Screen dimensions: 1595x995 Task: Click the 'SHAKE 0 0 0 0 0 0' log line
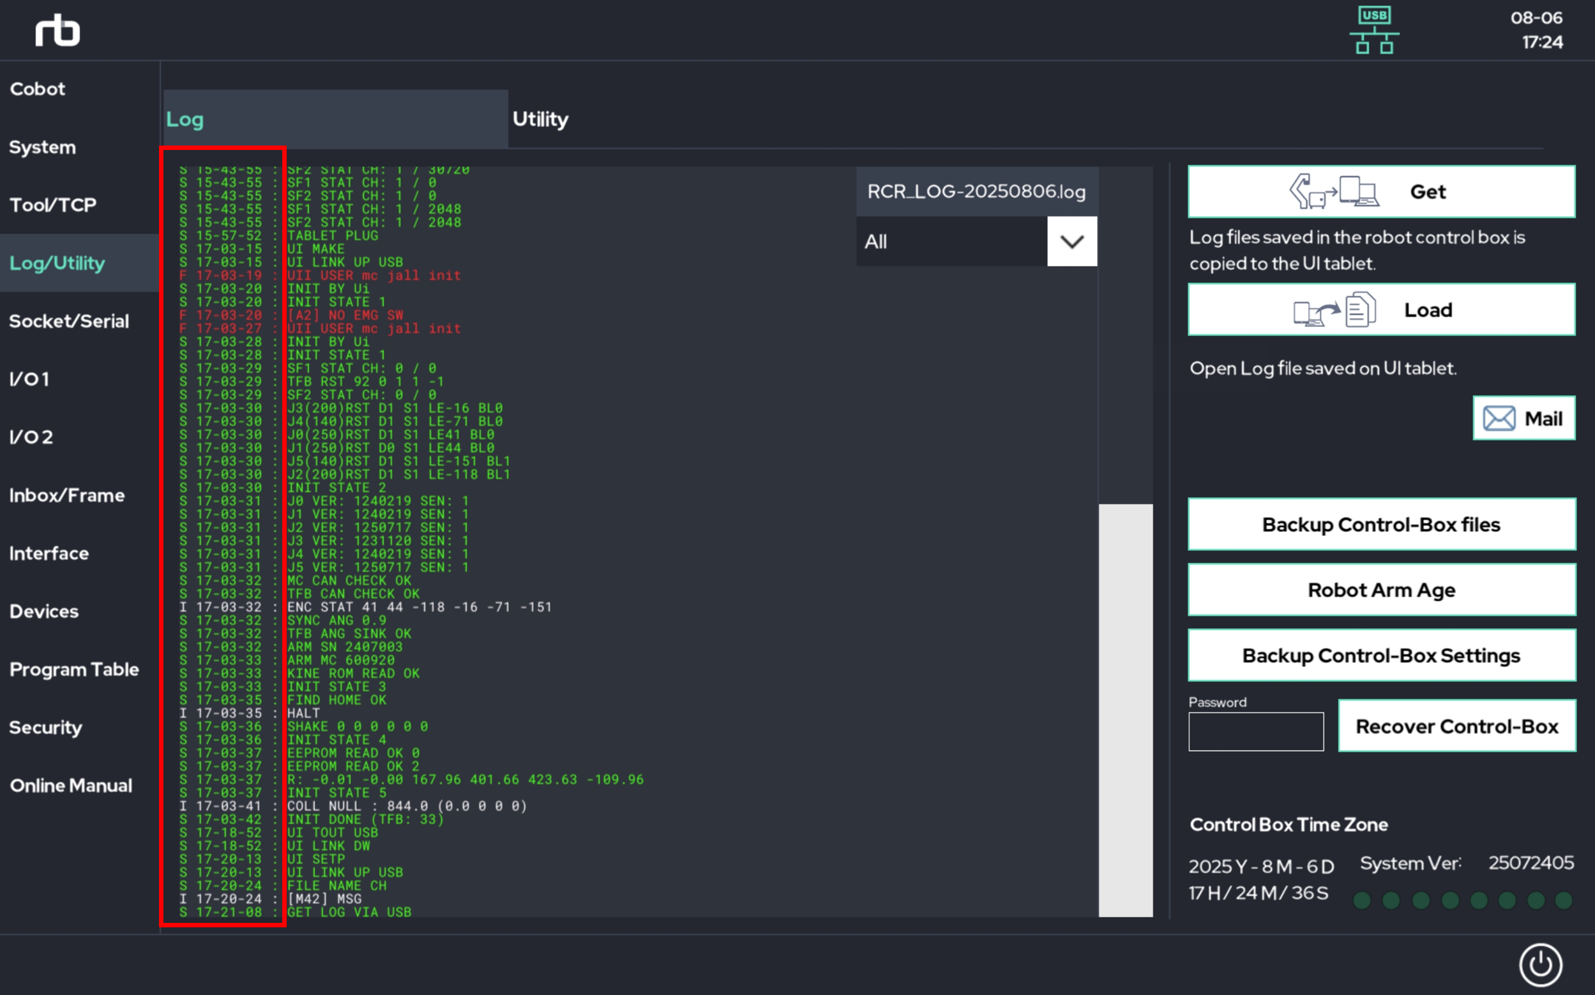click(x=303, y=726)
